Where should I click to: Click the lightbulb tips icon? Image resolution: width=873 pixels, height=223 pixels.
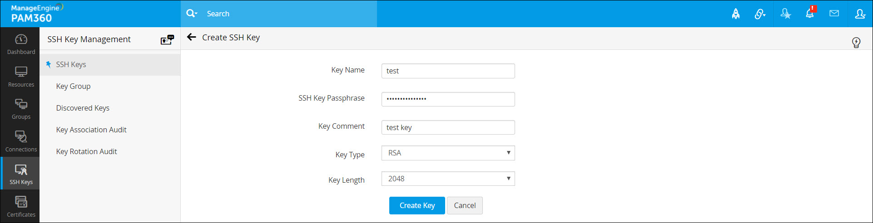click(x=856, y=43)
